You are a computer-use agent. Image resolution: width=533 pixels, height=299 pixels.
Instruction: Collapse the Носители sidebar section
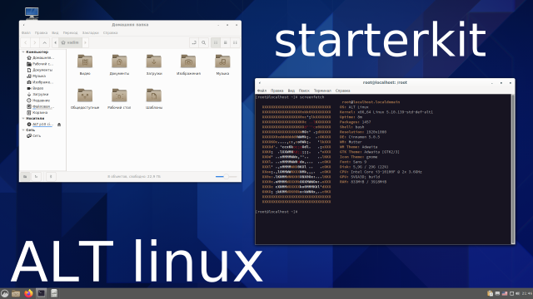pos(23,118)
